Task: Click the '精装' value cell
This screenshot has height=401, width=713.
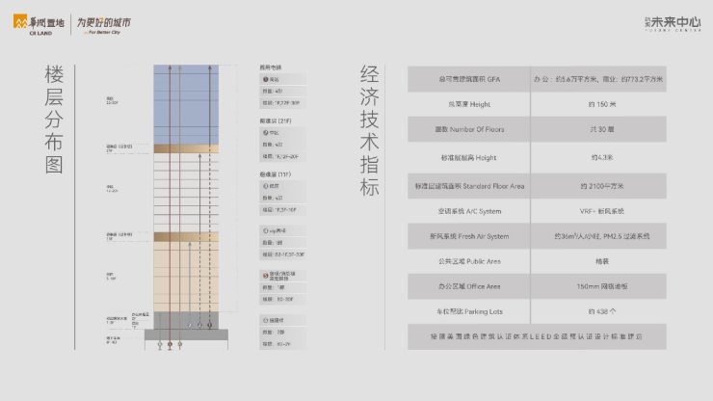Action: (598, 261)
